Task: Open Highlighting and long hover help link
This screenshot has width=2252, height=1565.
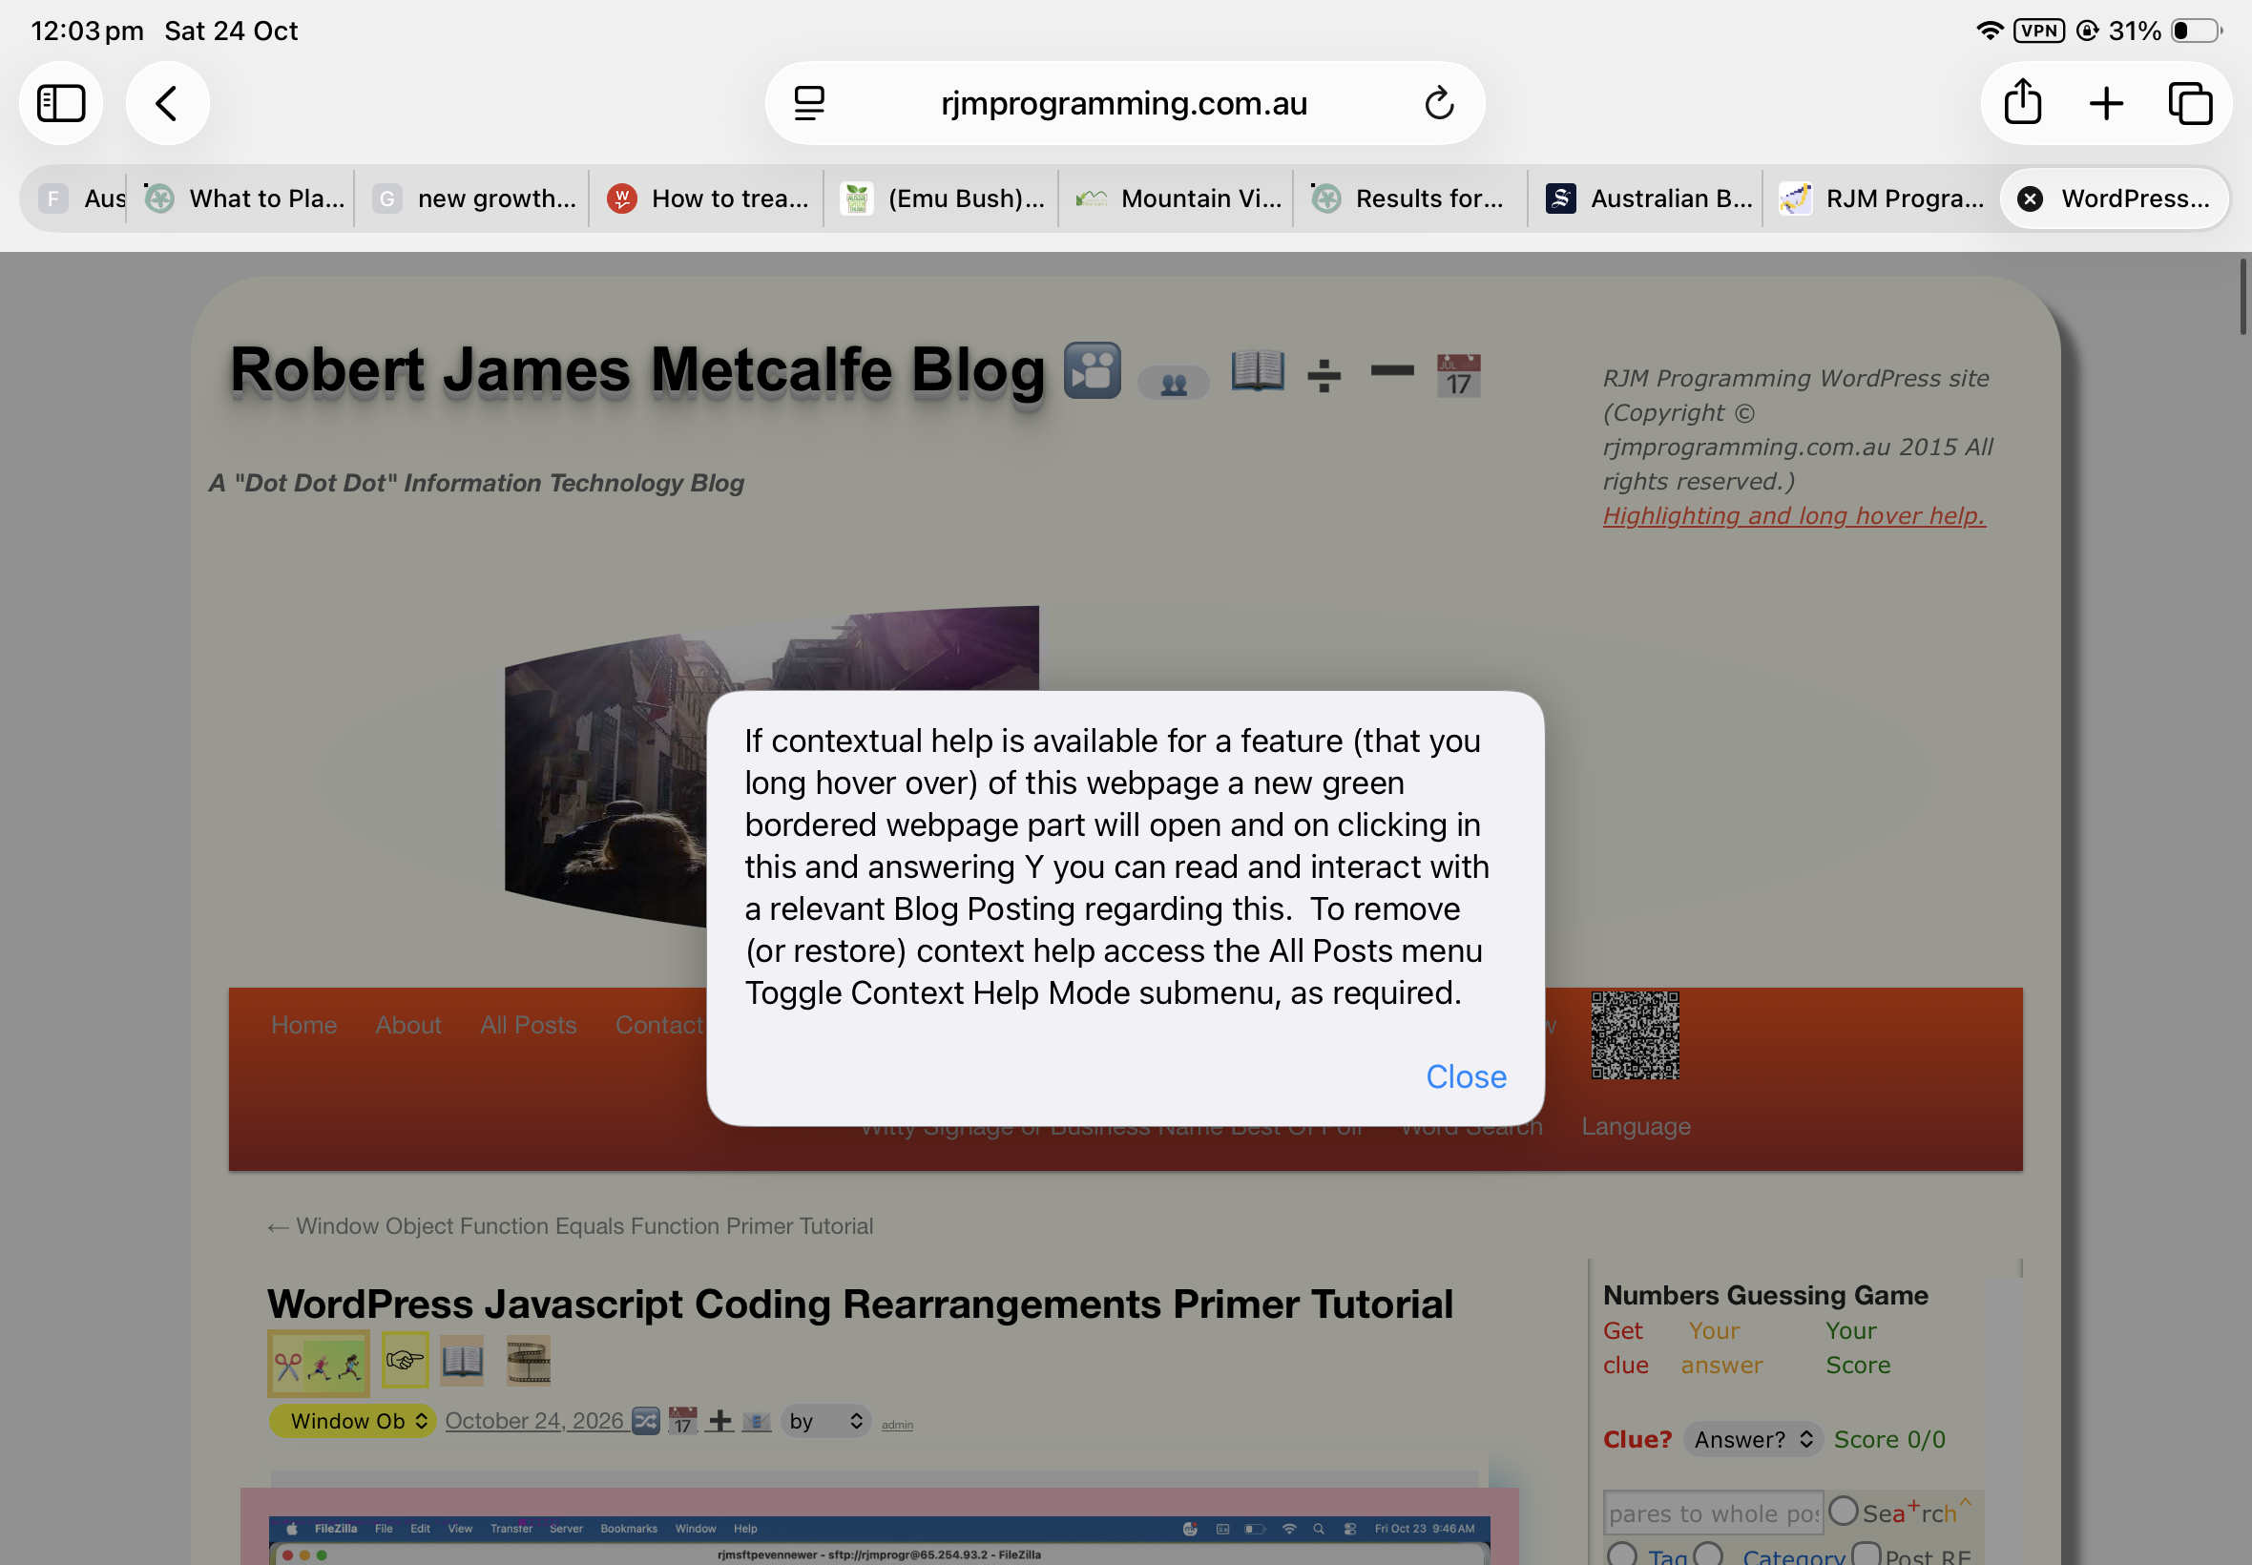Action: point(1793,516)
